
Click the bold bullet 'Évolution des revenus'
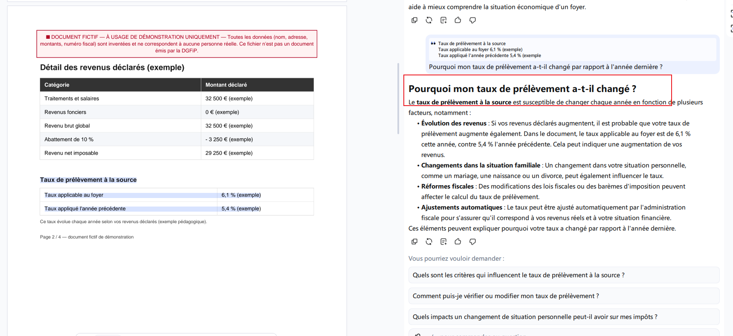coord(454,123)
